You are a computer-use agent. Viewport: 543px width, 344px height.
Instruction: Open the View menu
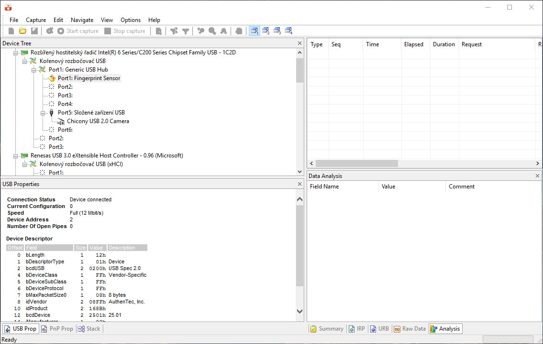click(x=107, y=20)
